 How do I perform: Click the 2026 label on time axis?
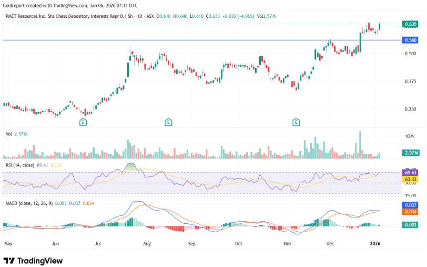[x=374, y=244]
